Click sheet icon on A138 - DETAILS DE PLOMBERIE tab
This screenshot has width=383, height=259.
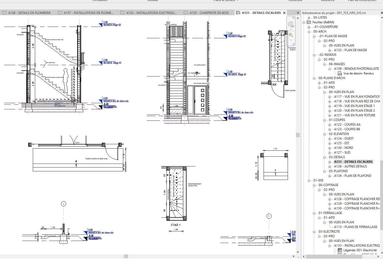(4, 13)
